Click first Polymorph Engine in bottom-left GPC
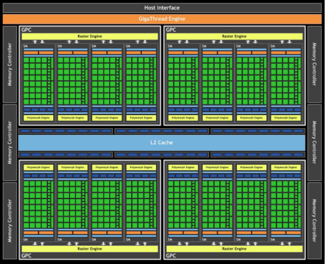 (x=38, y=167)
